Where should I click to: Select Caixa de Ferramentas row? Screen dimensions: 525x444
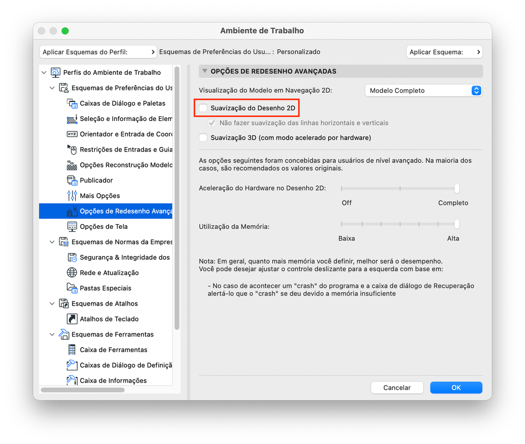tap(106, 350)
